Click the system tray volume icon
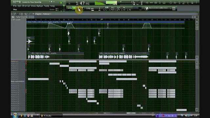This screenshot has width=210, height=118. coord(191,115)
